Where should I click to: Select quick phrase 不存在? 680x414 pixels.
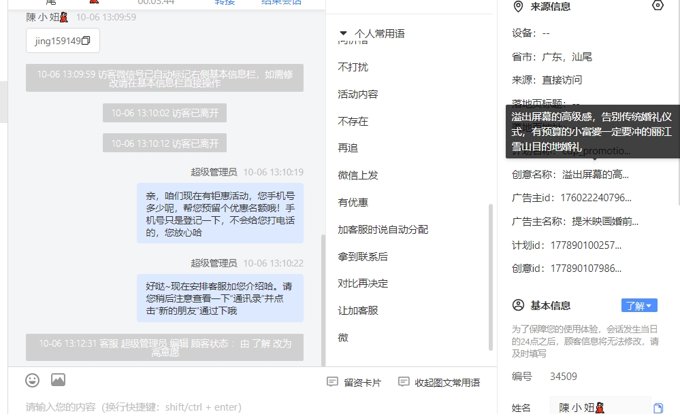click(353, 121)
